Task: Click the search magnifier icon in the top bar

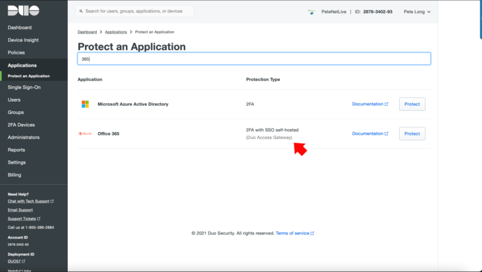Action: pos(81,11)
